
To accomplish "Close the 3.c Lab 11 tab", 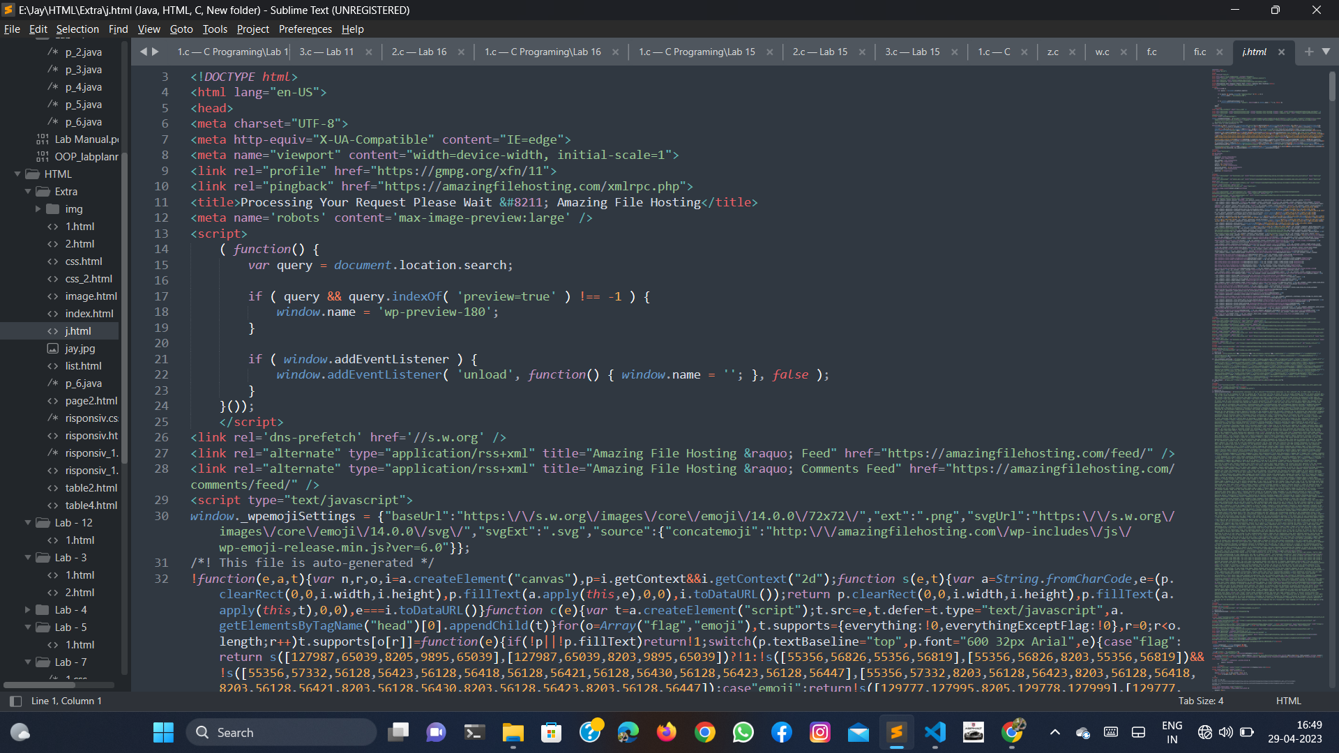I will coord(368,52).
